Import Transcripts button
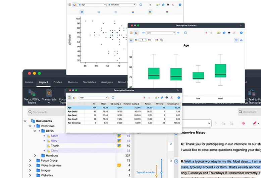 49,97
